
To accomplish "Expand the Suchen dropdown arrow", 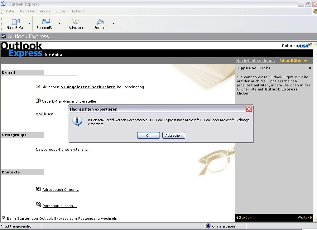I will (113, 23).
